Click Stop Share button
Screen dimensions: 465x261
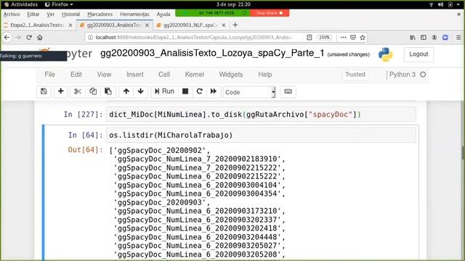pos(270,13)
